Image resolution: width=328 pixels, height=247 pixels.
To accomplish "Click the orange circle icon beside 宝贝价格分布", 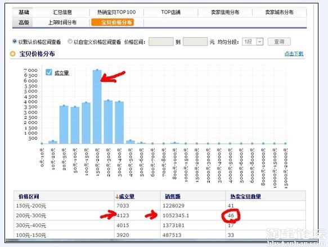I will pyautogui.click(x=13, y=54).
